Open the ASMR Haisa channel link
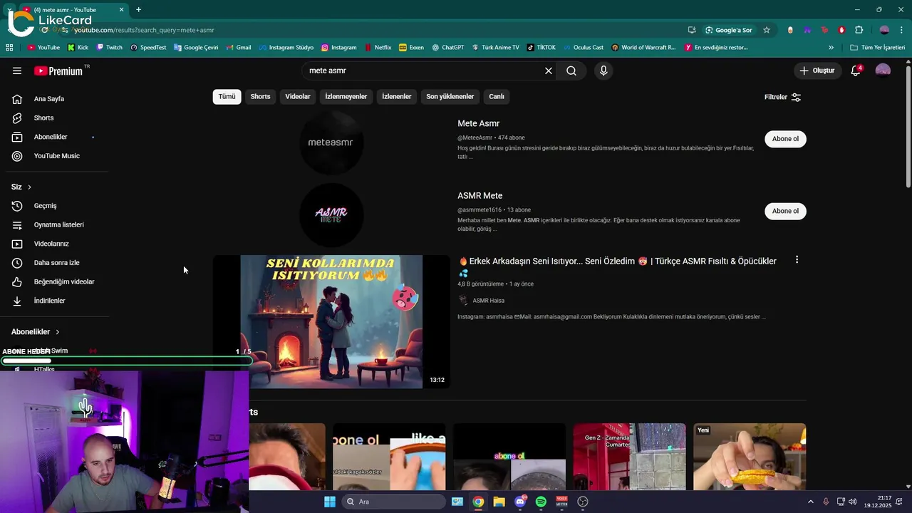912x513 pixels. pyautogui.click(x=488, y=301)
